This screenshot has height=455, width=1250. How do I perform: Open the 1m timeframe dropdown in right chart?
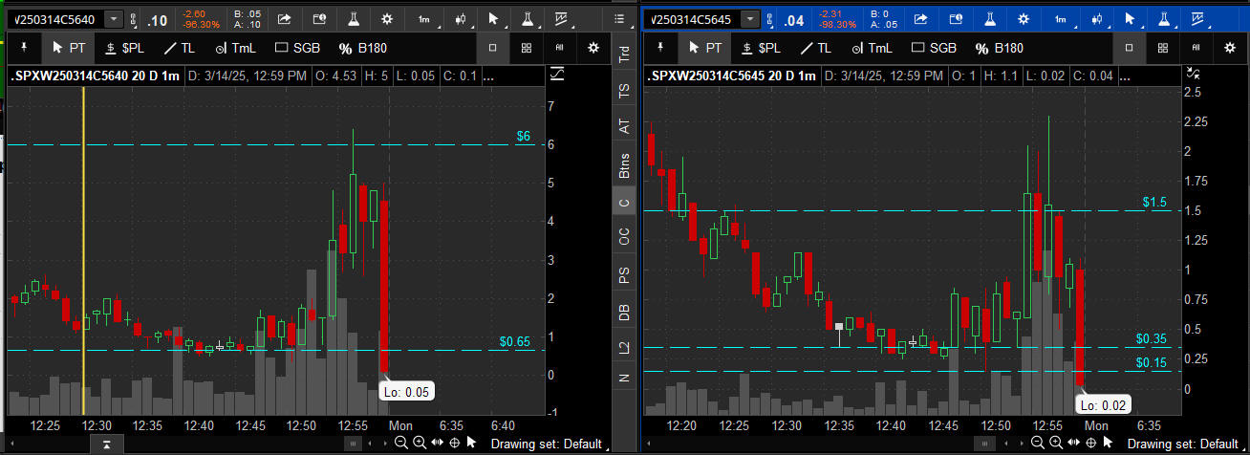click(1060, 19)
